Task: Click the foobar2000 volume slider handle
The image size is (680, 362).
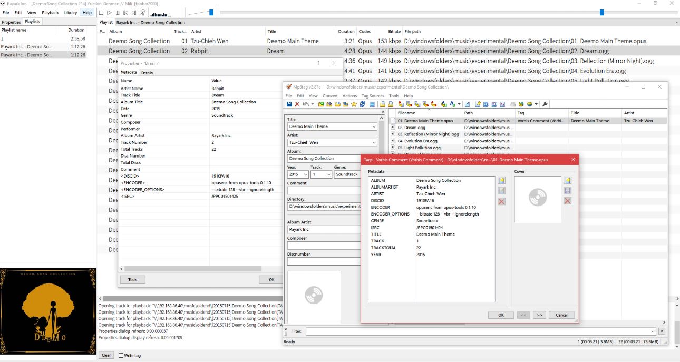Action: (211, 12)
